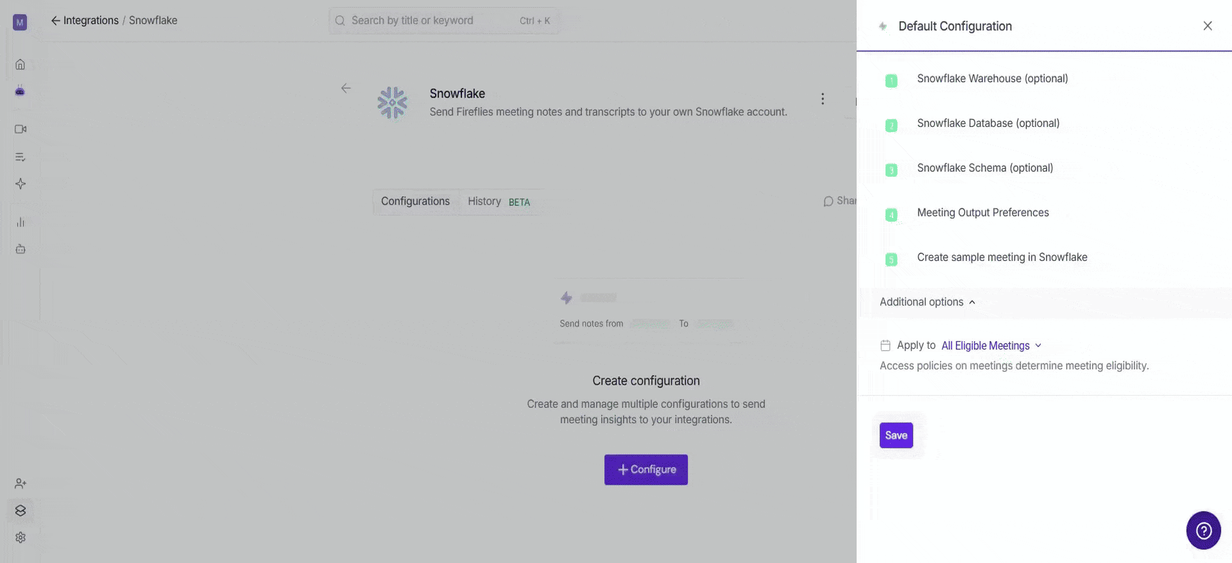Click the back arrow beside Integrations breadcrumb

click(56, 21)
